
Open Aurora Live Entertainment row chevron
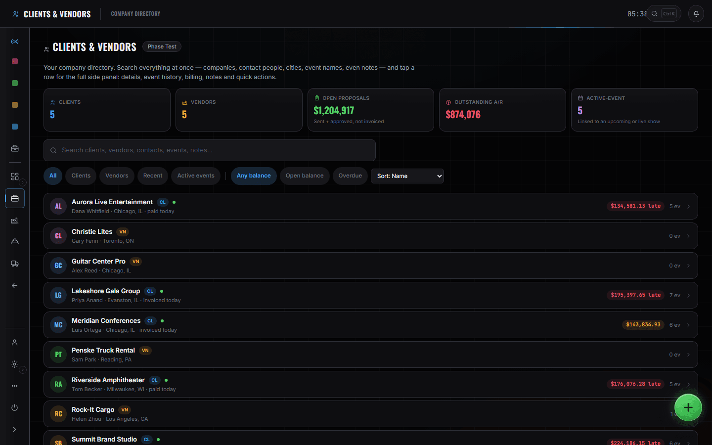coord(688,206)
